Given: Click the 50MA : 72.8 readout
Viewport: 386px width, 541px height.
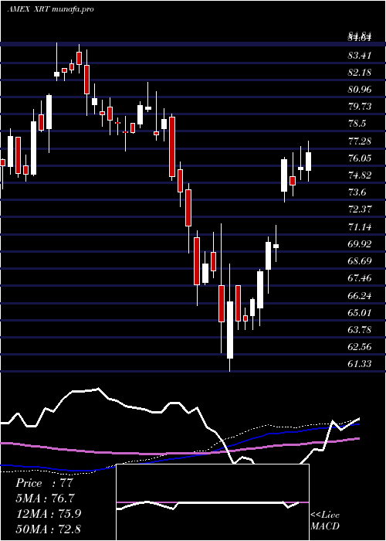Looking at the screenshot, I should [48, 529].
